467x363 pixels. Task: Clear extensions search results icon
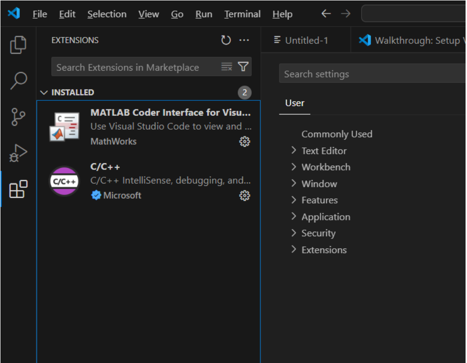point(227,67)
